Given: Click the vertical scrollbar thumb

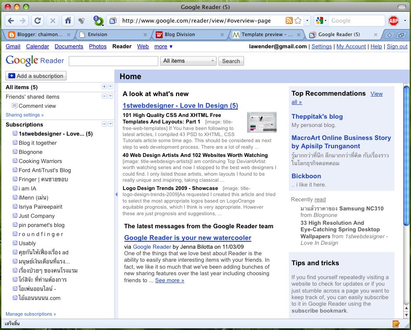Looking at the screenshot, I should pos(406,155).
